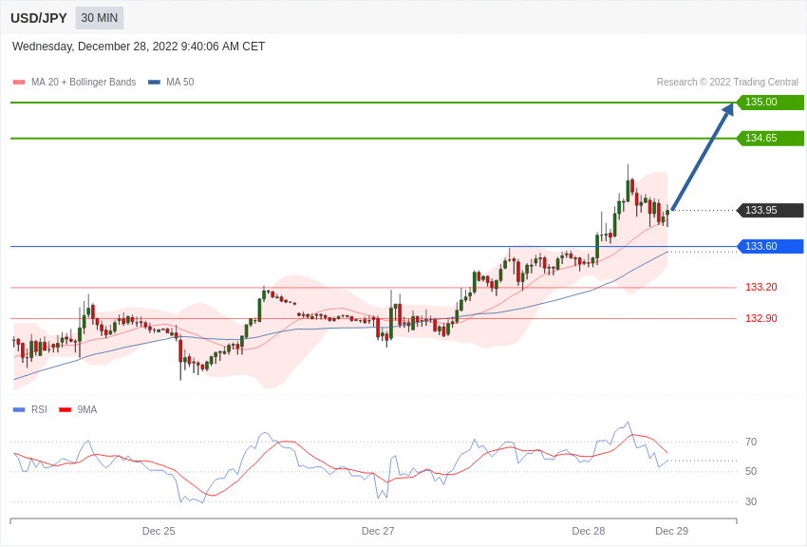Click the 133.95 current price tag
Screen dimensions: 807x547
pos(770,211)
